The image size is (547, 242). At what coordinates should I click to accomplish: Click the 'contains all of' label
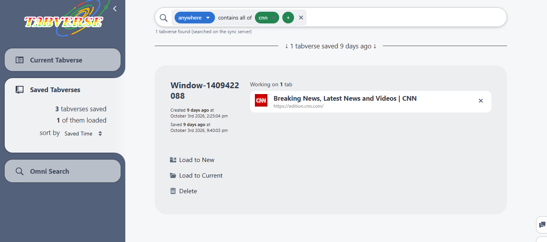235,18
